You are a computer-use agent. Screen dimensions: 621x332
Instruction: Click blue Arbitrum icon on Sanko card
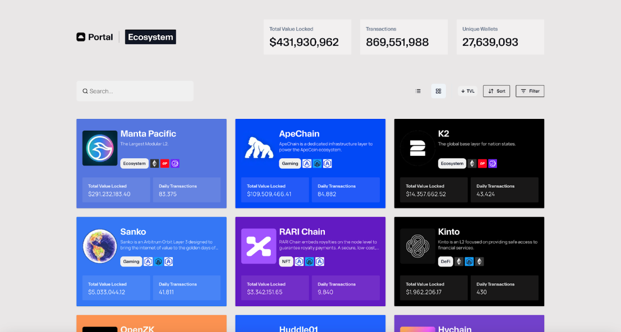coord(158,261)
